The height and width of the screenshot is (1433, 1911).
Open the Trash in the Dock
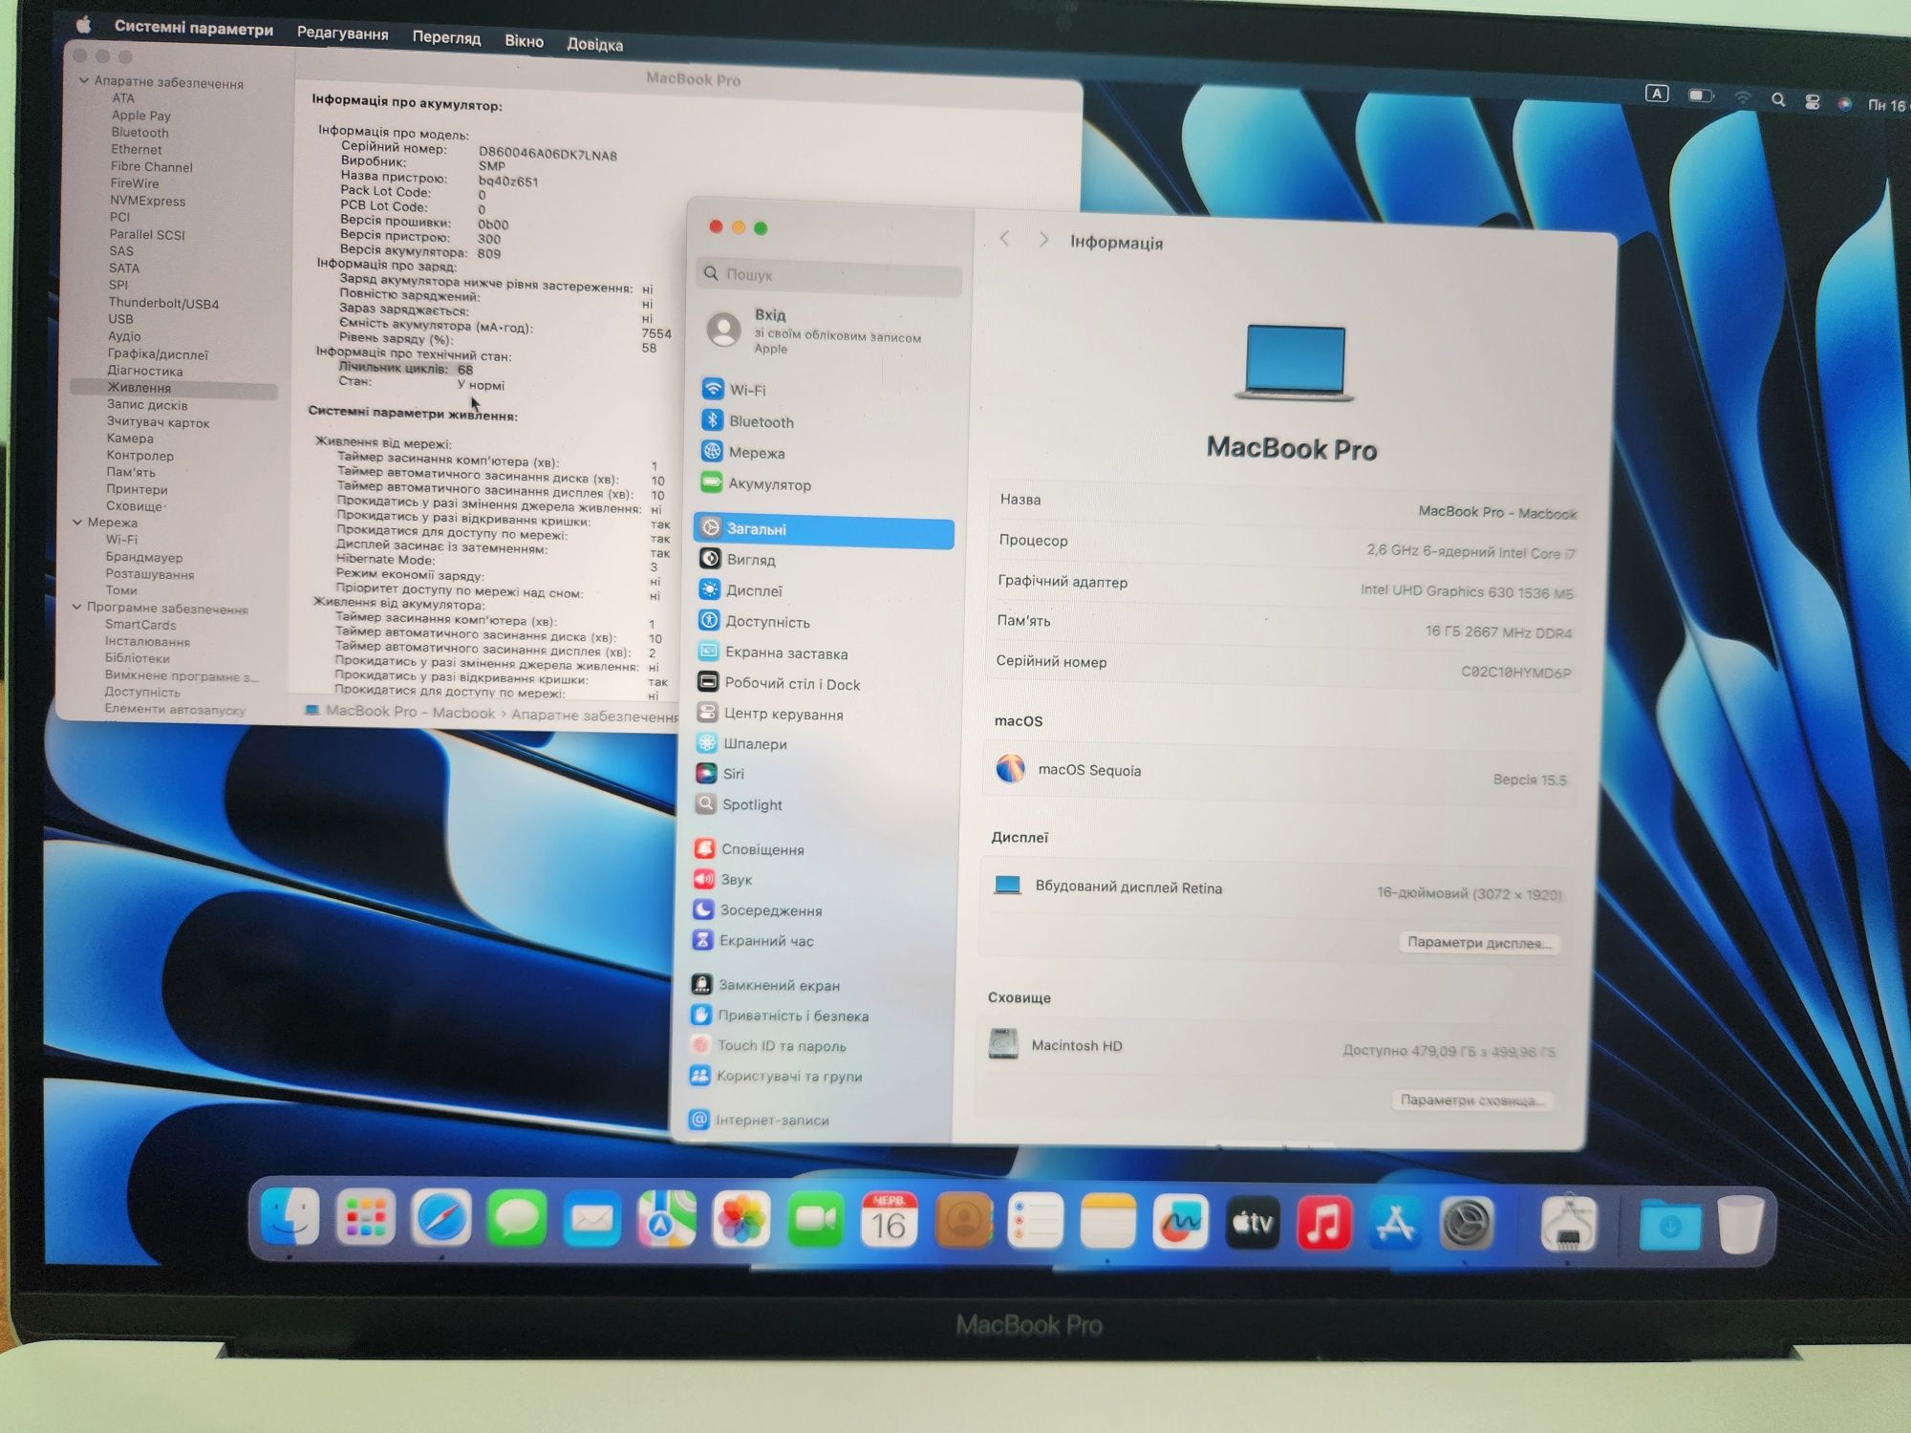1741,1225
